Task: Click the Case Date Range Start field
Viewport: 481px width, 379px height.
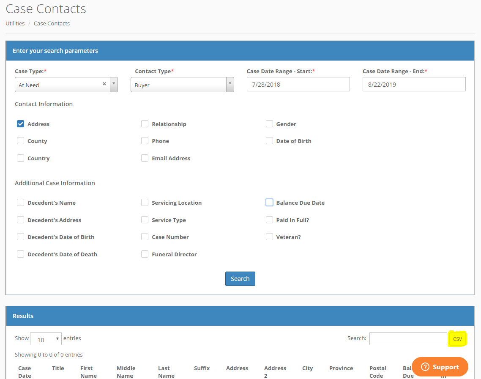Action: pyautogui.click(x=298, y=84)
